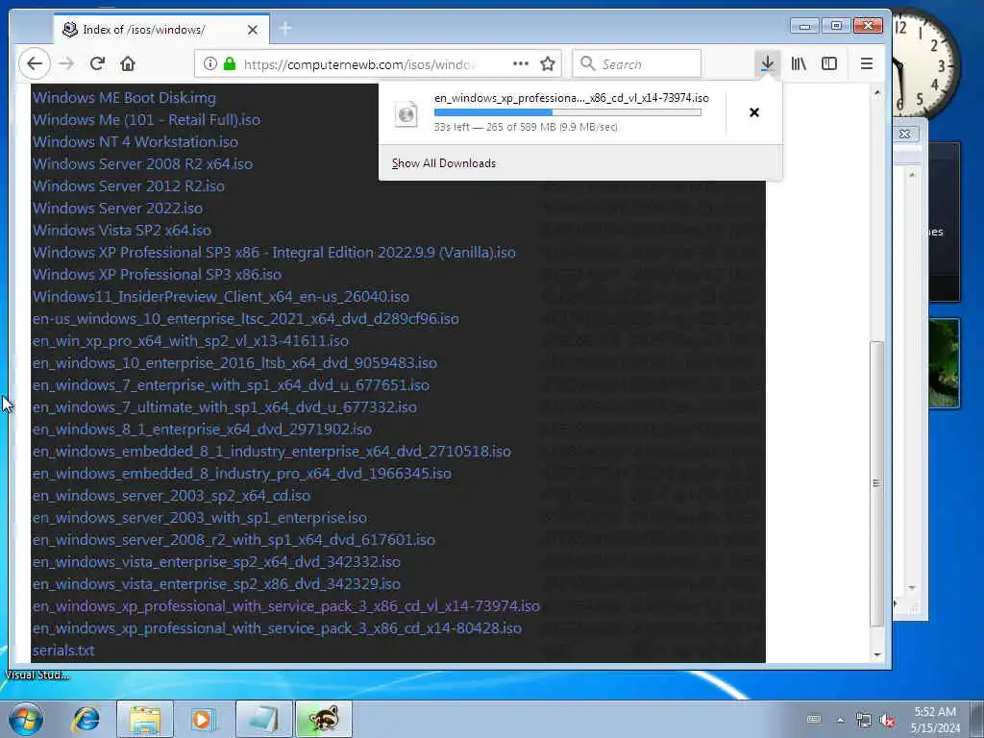Launch Internet Explorer from taskbar

pyautogui.click(x=86, y=719)
